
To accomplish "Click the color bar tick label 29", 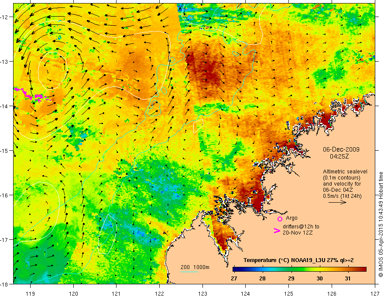I will (x=291, y=278).
